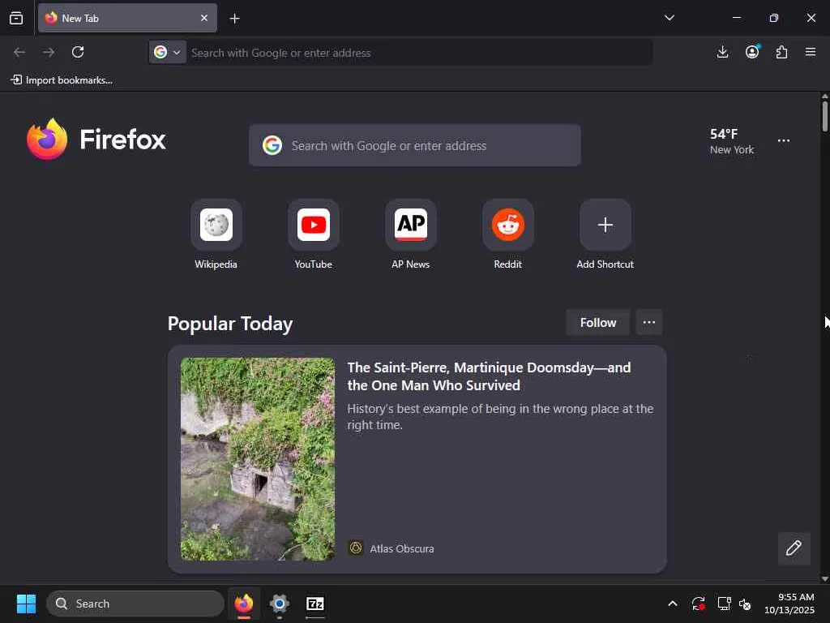Image resolution: width=830 pixels, height=623 pixels.
Task: Go back with the back arrow
Action: coord(19,52)
